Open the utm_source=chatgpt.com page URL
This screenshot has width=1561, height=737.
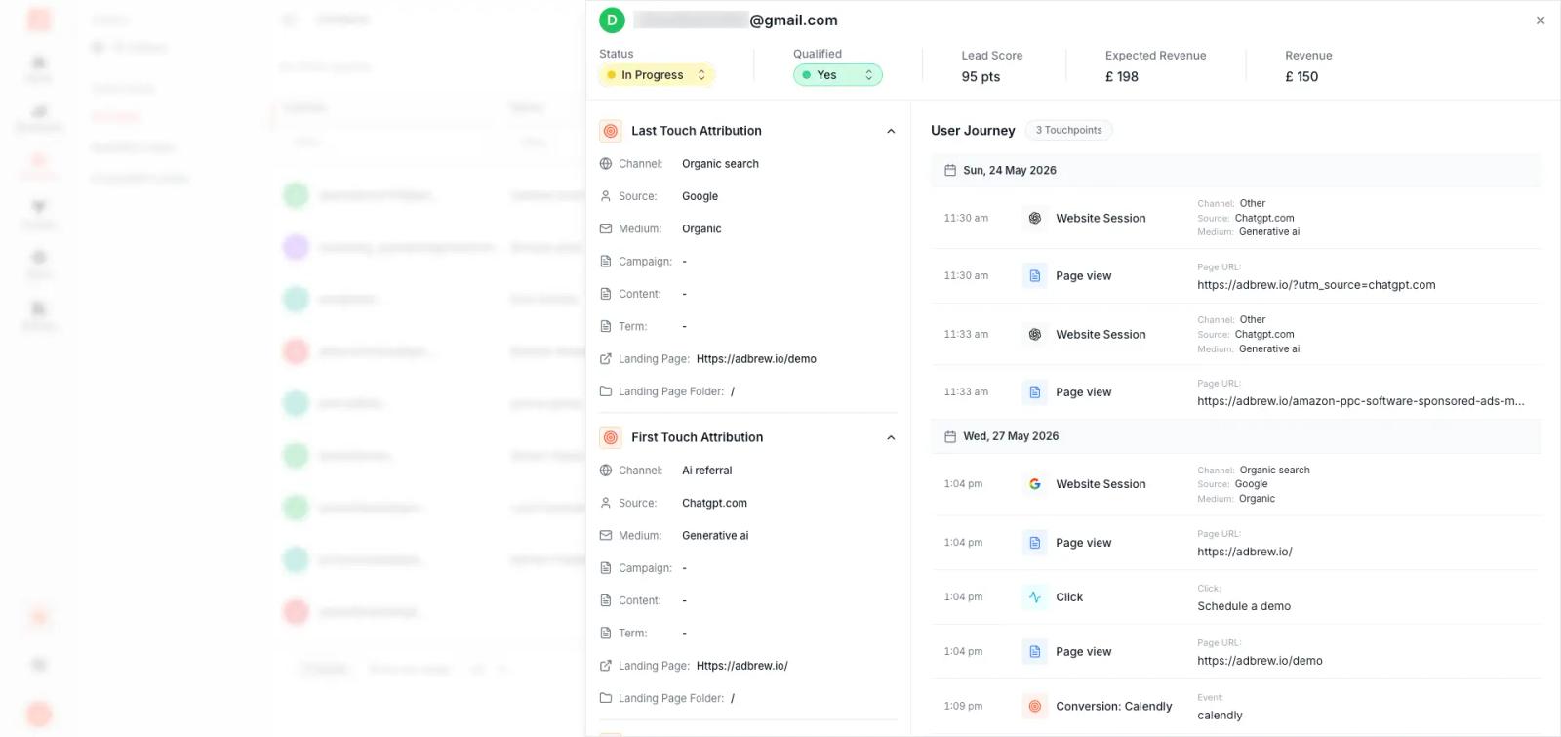coord(1316,285)
